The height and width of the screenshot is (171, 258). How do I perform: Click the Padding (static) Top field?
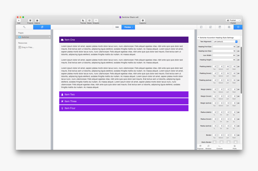pos(214,66)
